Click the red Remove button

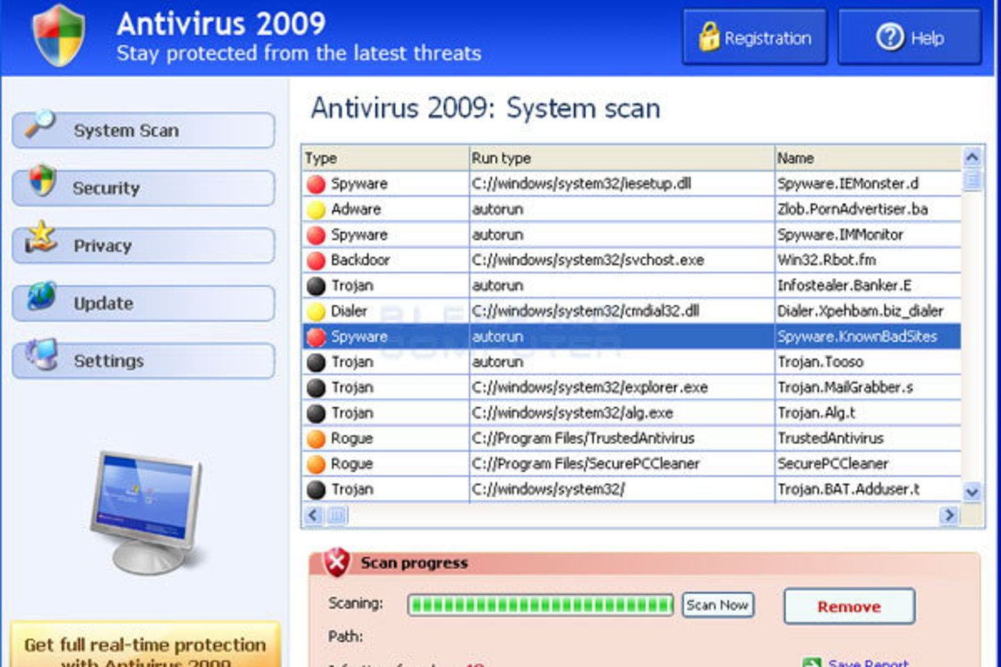coord(849,607)
